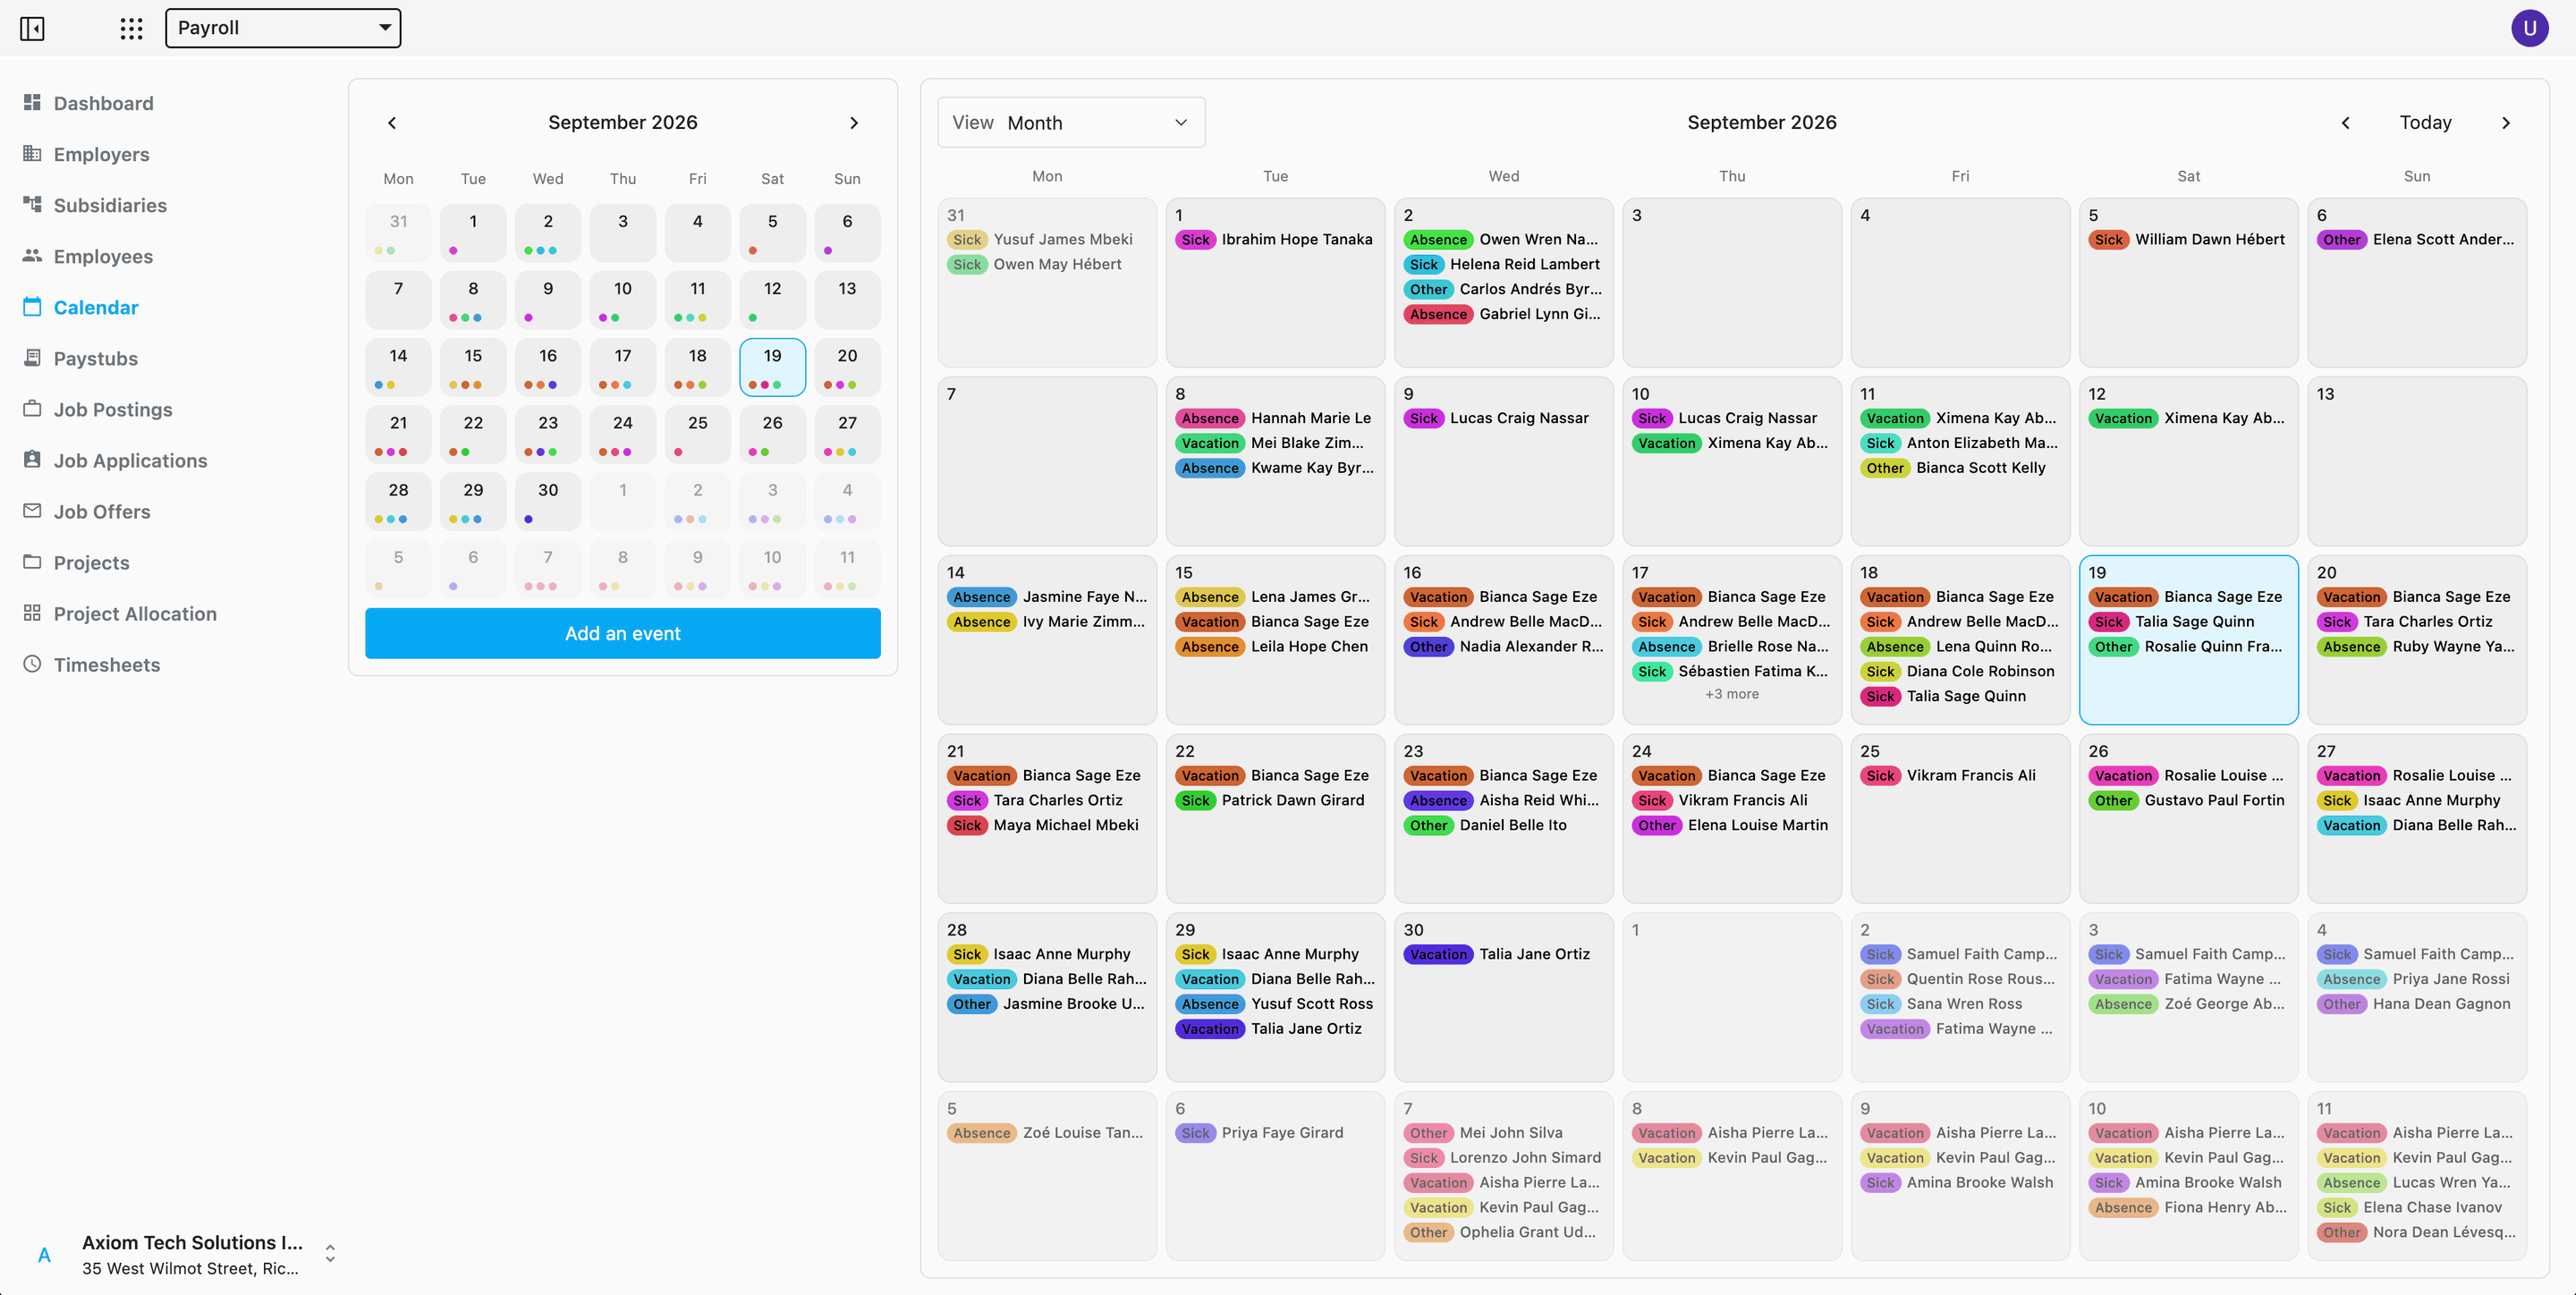Select day 12 in the mini calendar
This screenshot has width=2576, height=1295.
[772, 300]
